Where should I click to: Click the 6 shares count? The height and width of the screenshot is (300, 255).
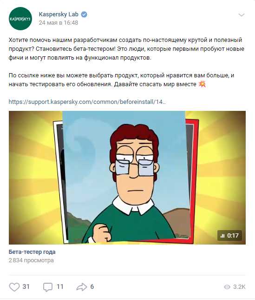pos(92,287)
